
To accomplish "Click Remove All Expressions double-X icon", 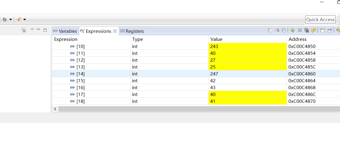I will tap(306, 30).
